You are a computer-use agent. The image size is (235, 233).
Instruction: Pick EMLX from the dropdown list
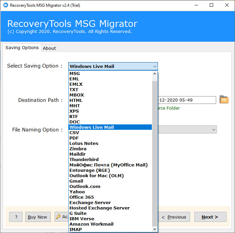(x=110, y=84)
